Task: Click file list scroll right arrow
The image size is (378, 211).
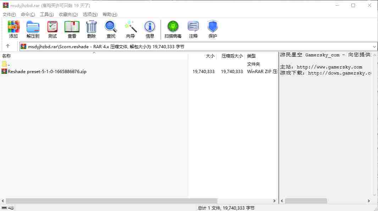Action: coord(274,201)
